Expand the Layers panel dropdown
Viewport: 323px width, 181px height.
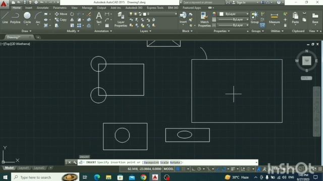click(x=145, y=31)
